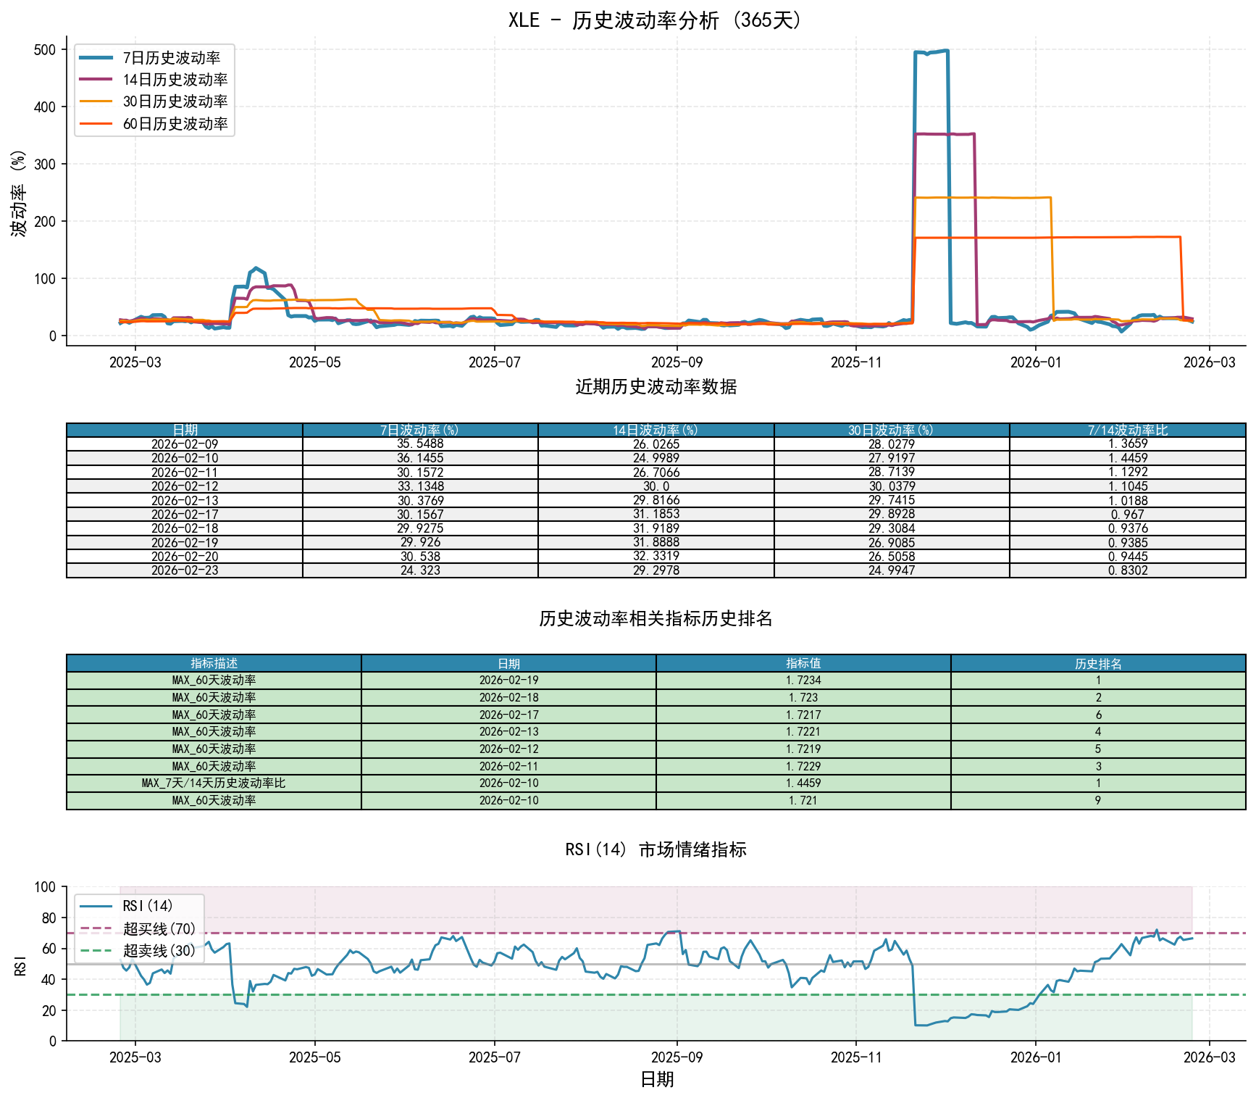The height and width of the screenshot is (1098, 1256).
Task: Click the 60日历史波动率 legend entry
Action: pos(175,124)
